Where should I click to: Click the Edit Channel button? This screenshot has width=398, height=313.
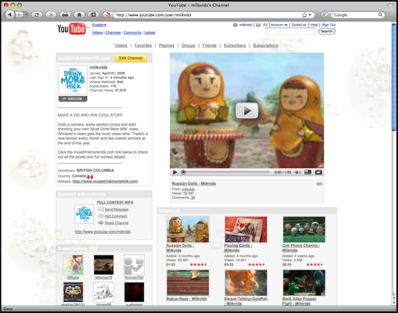click(131, 58)
